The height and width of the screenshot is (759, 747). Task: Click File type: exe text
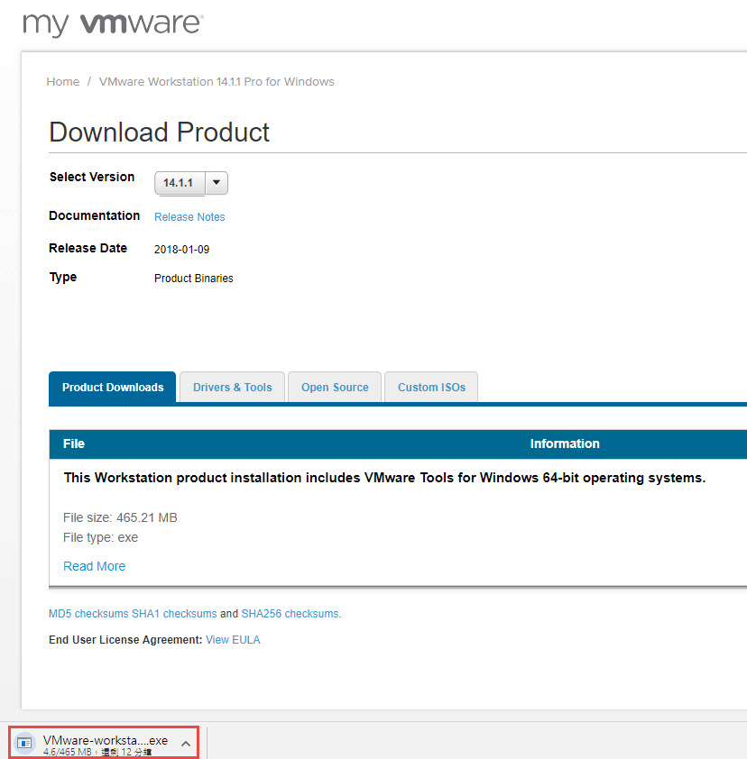pos(101,537)
